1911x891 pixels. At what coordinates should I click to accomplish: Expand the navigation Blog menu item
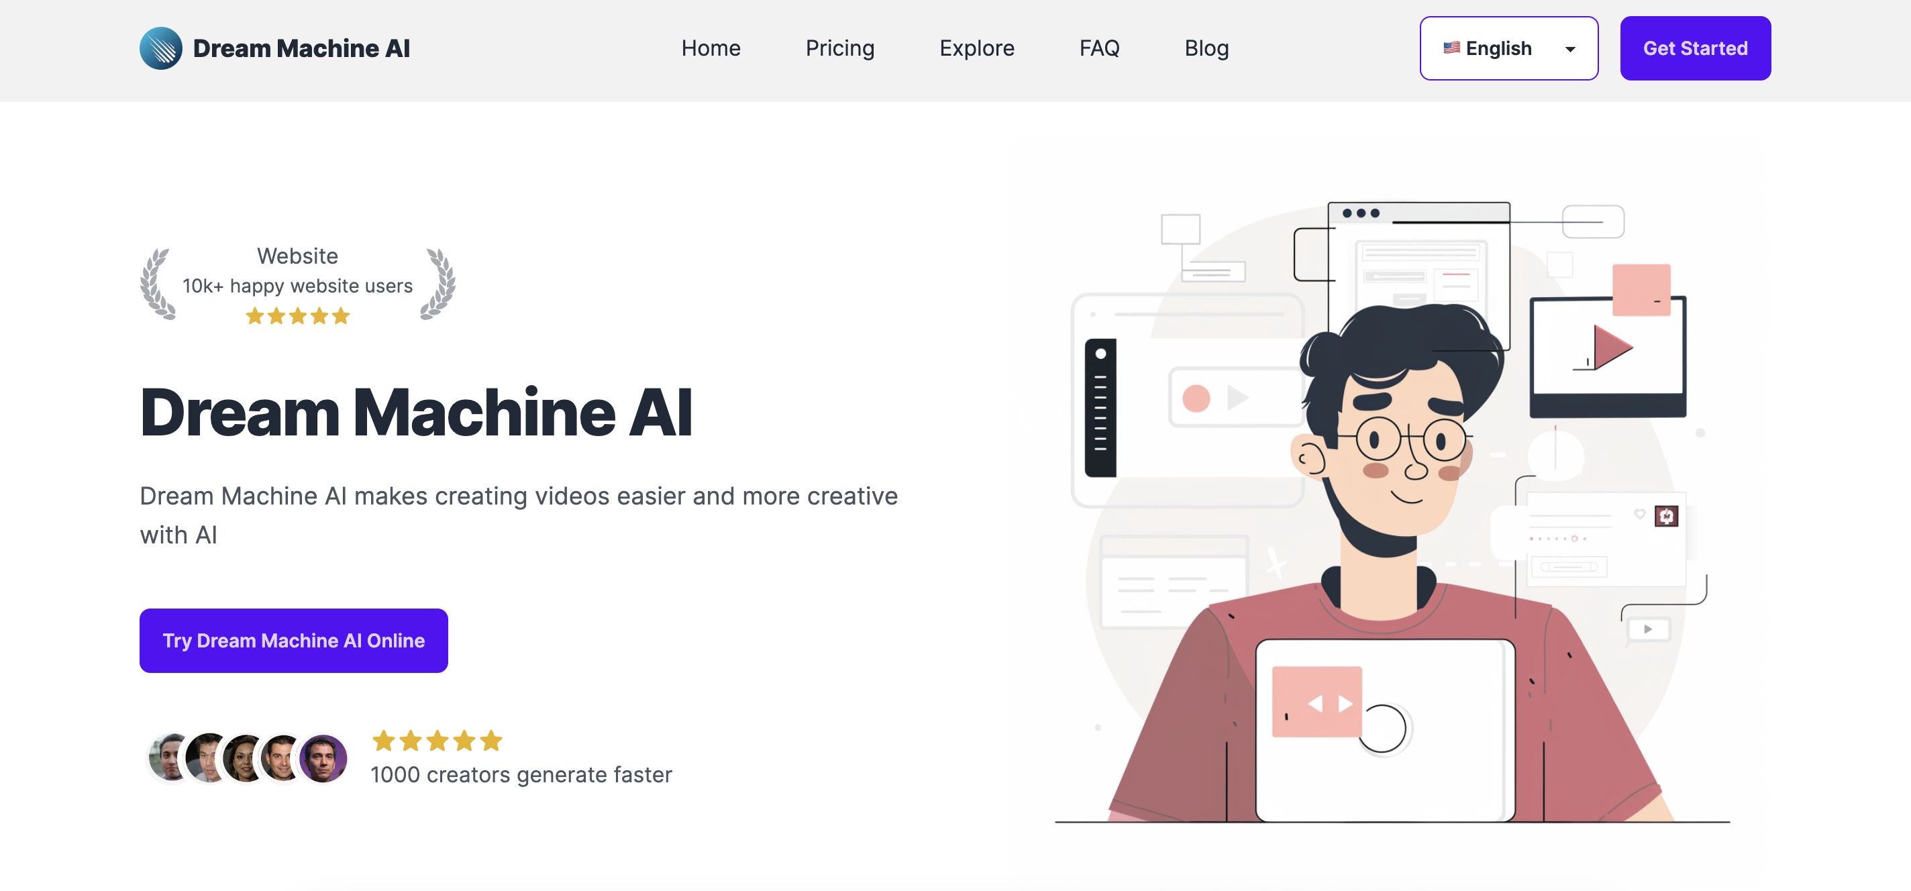click(x=1206, y=49)
